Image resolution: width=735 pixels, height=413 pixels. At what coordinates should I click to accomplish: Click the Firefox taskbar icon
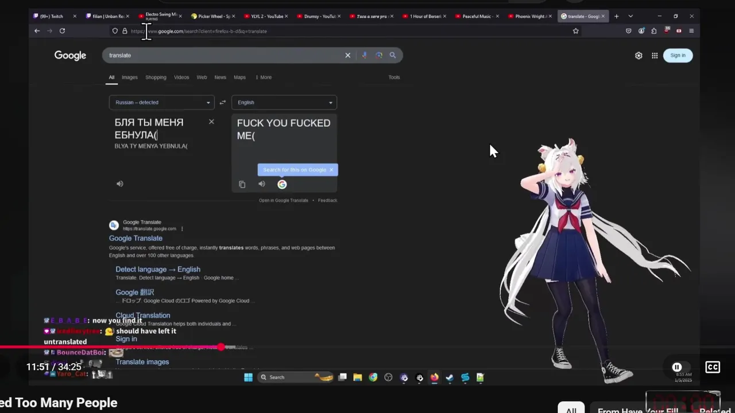(x=435, y=377)
